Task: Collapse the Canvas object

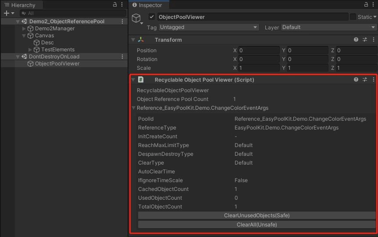Action: [24, 36]
